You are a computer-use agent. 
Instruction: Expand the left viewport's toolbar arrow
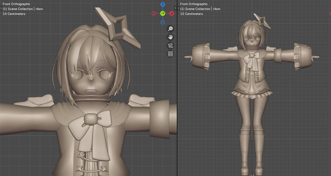pos(1,9)
